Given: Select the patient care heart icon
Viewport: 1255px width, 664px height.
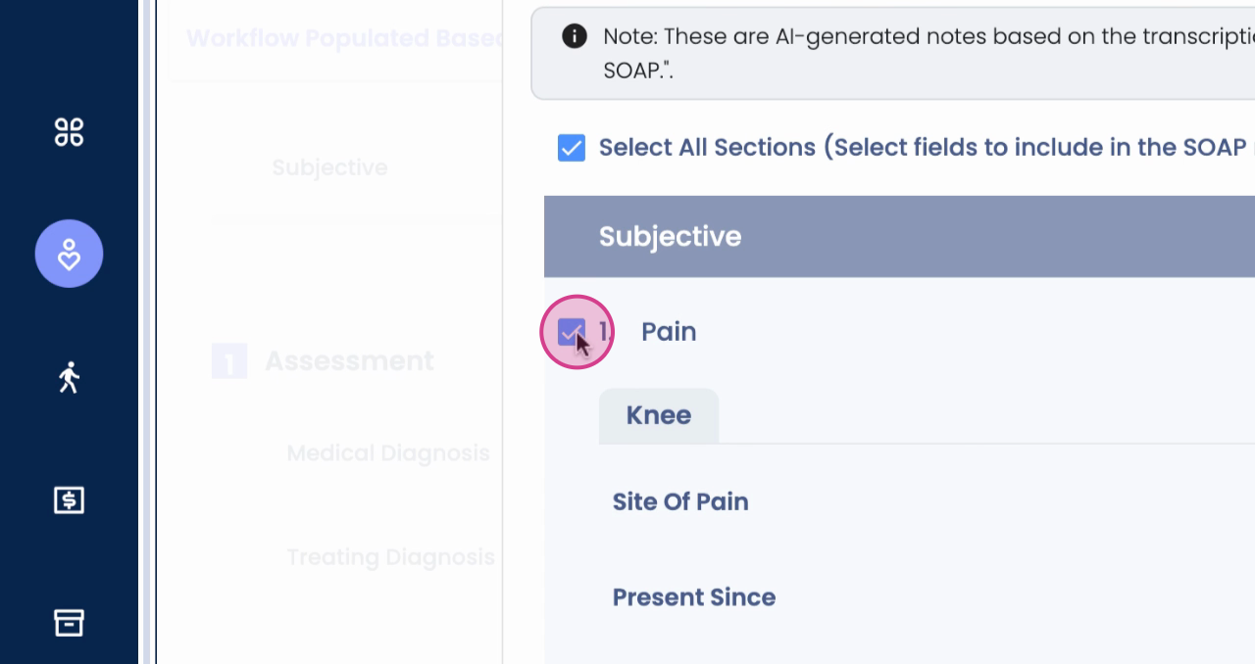Looking at the screenshot, I should (x=69, y=254).
